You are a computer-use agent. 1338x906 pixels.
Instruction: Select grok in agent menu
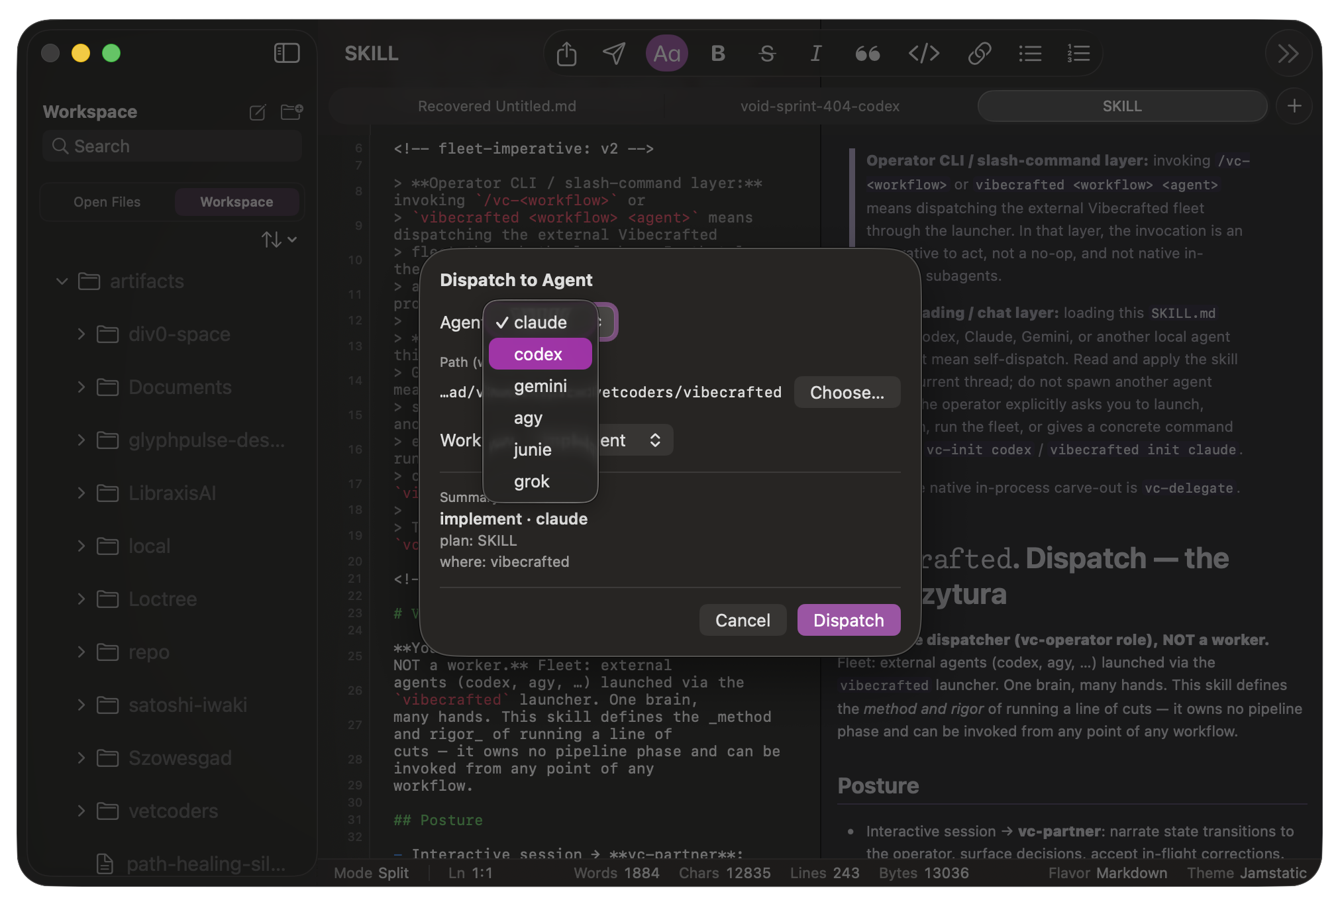pos(540,481)
